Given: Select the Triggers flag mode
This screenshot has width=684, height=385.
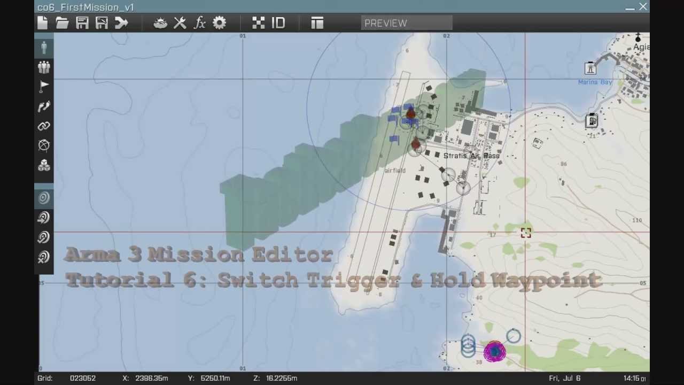Looking at the screenshot, I should [x=44, y=87].
